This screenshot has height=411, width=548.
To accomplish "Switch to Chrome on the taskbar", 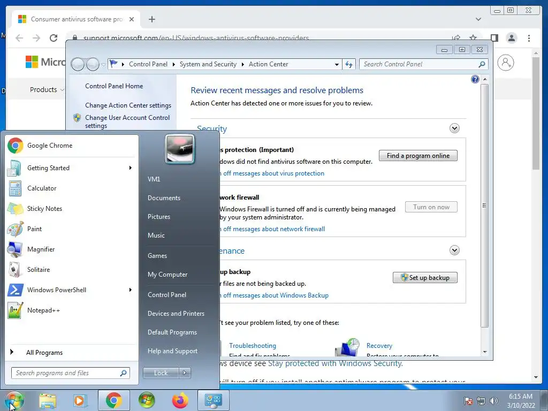I will point(113,400).
